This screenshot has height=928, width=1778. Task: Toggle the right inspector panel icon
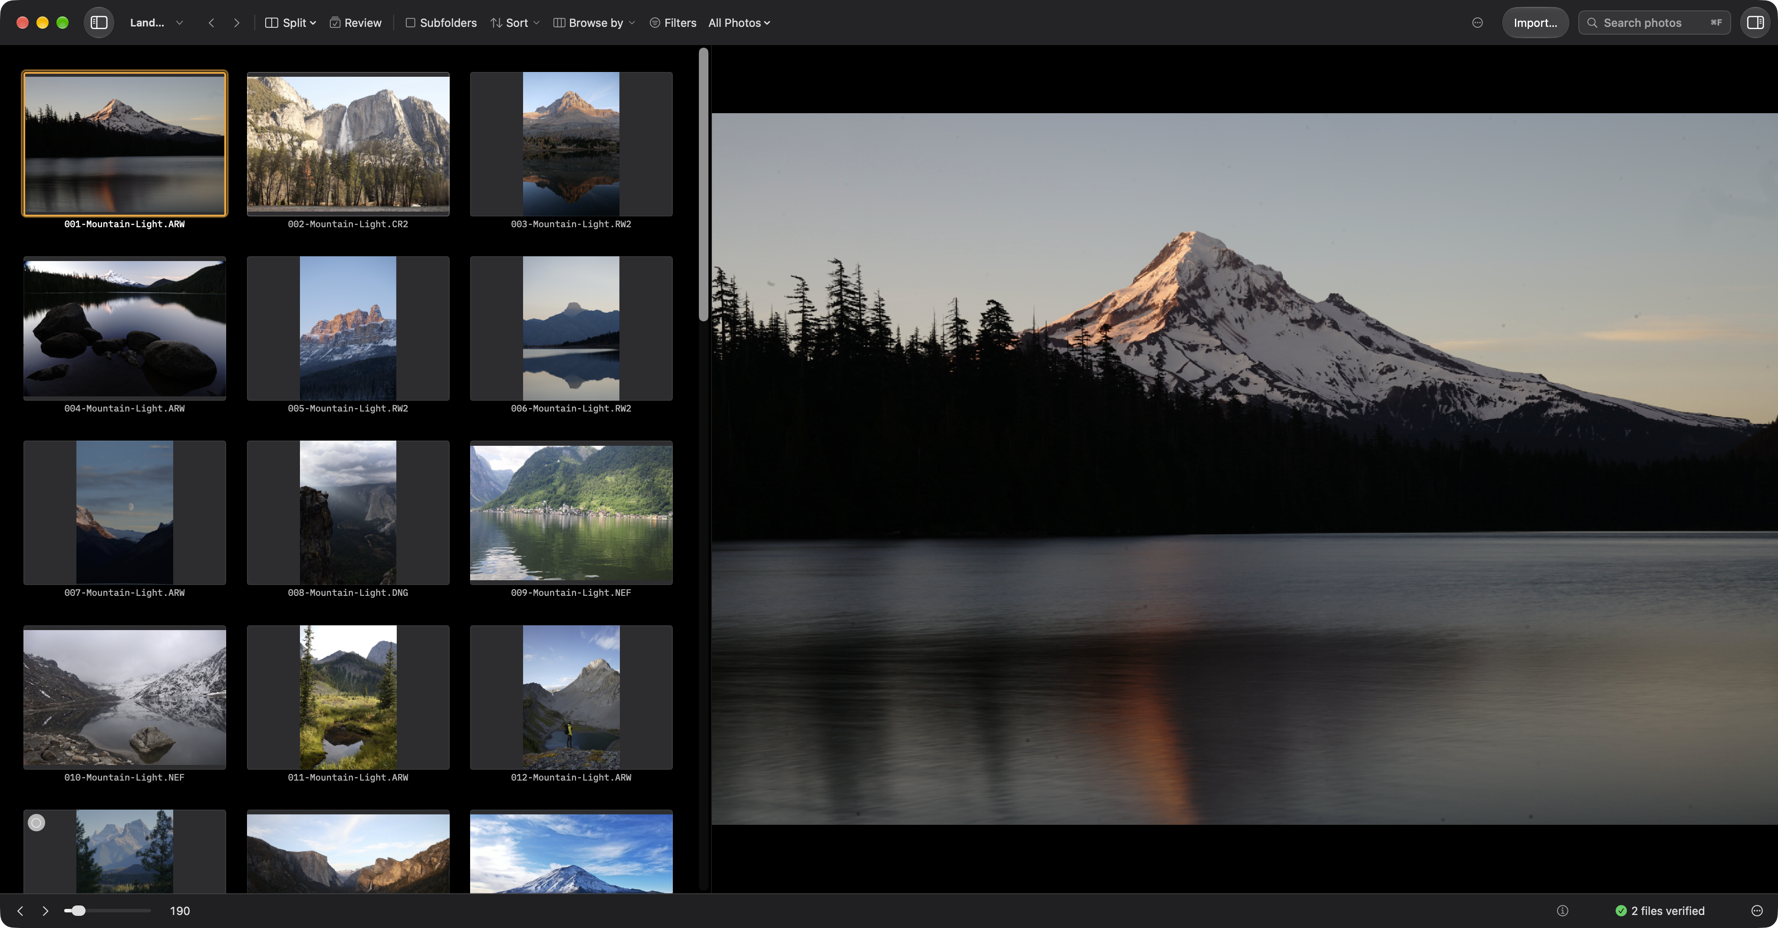pos(1755,23)
